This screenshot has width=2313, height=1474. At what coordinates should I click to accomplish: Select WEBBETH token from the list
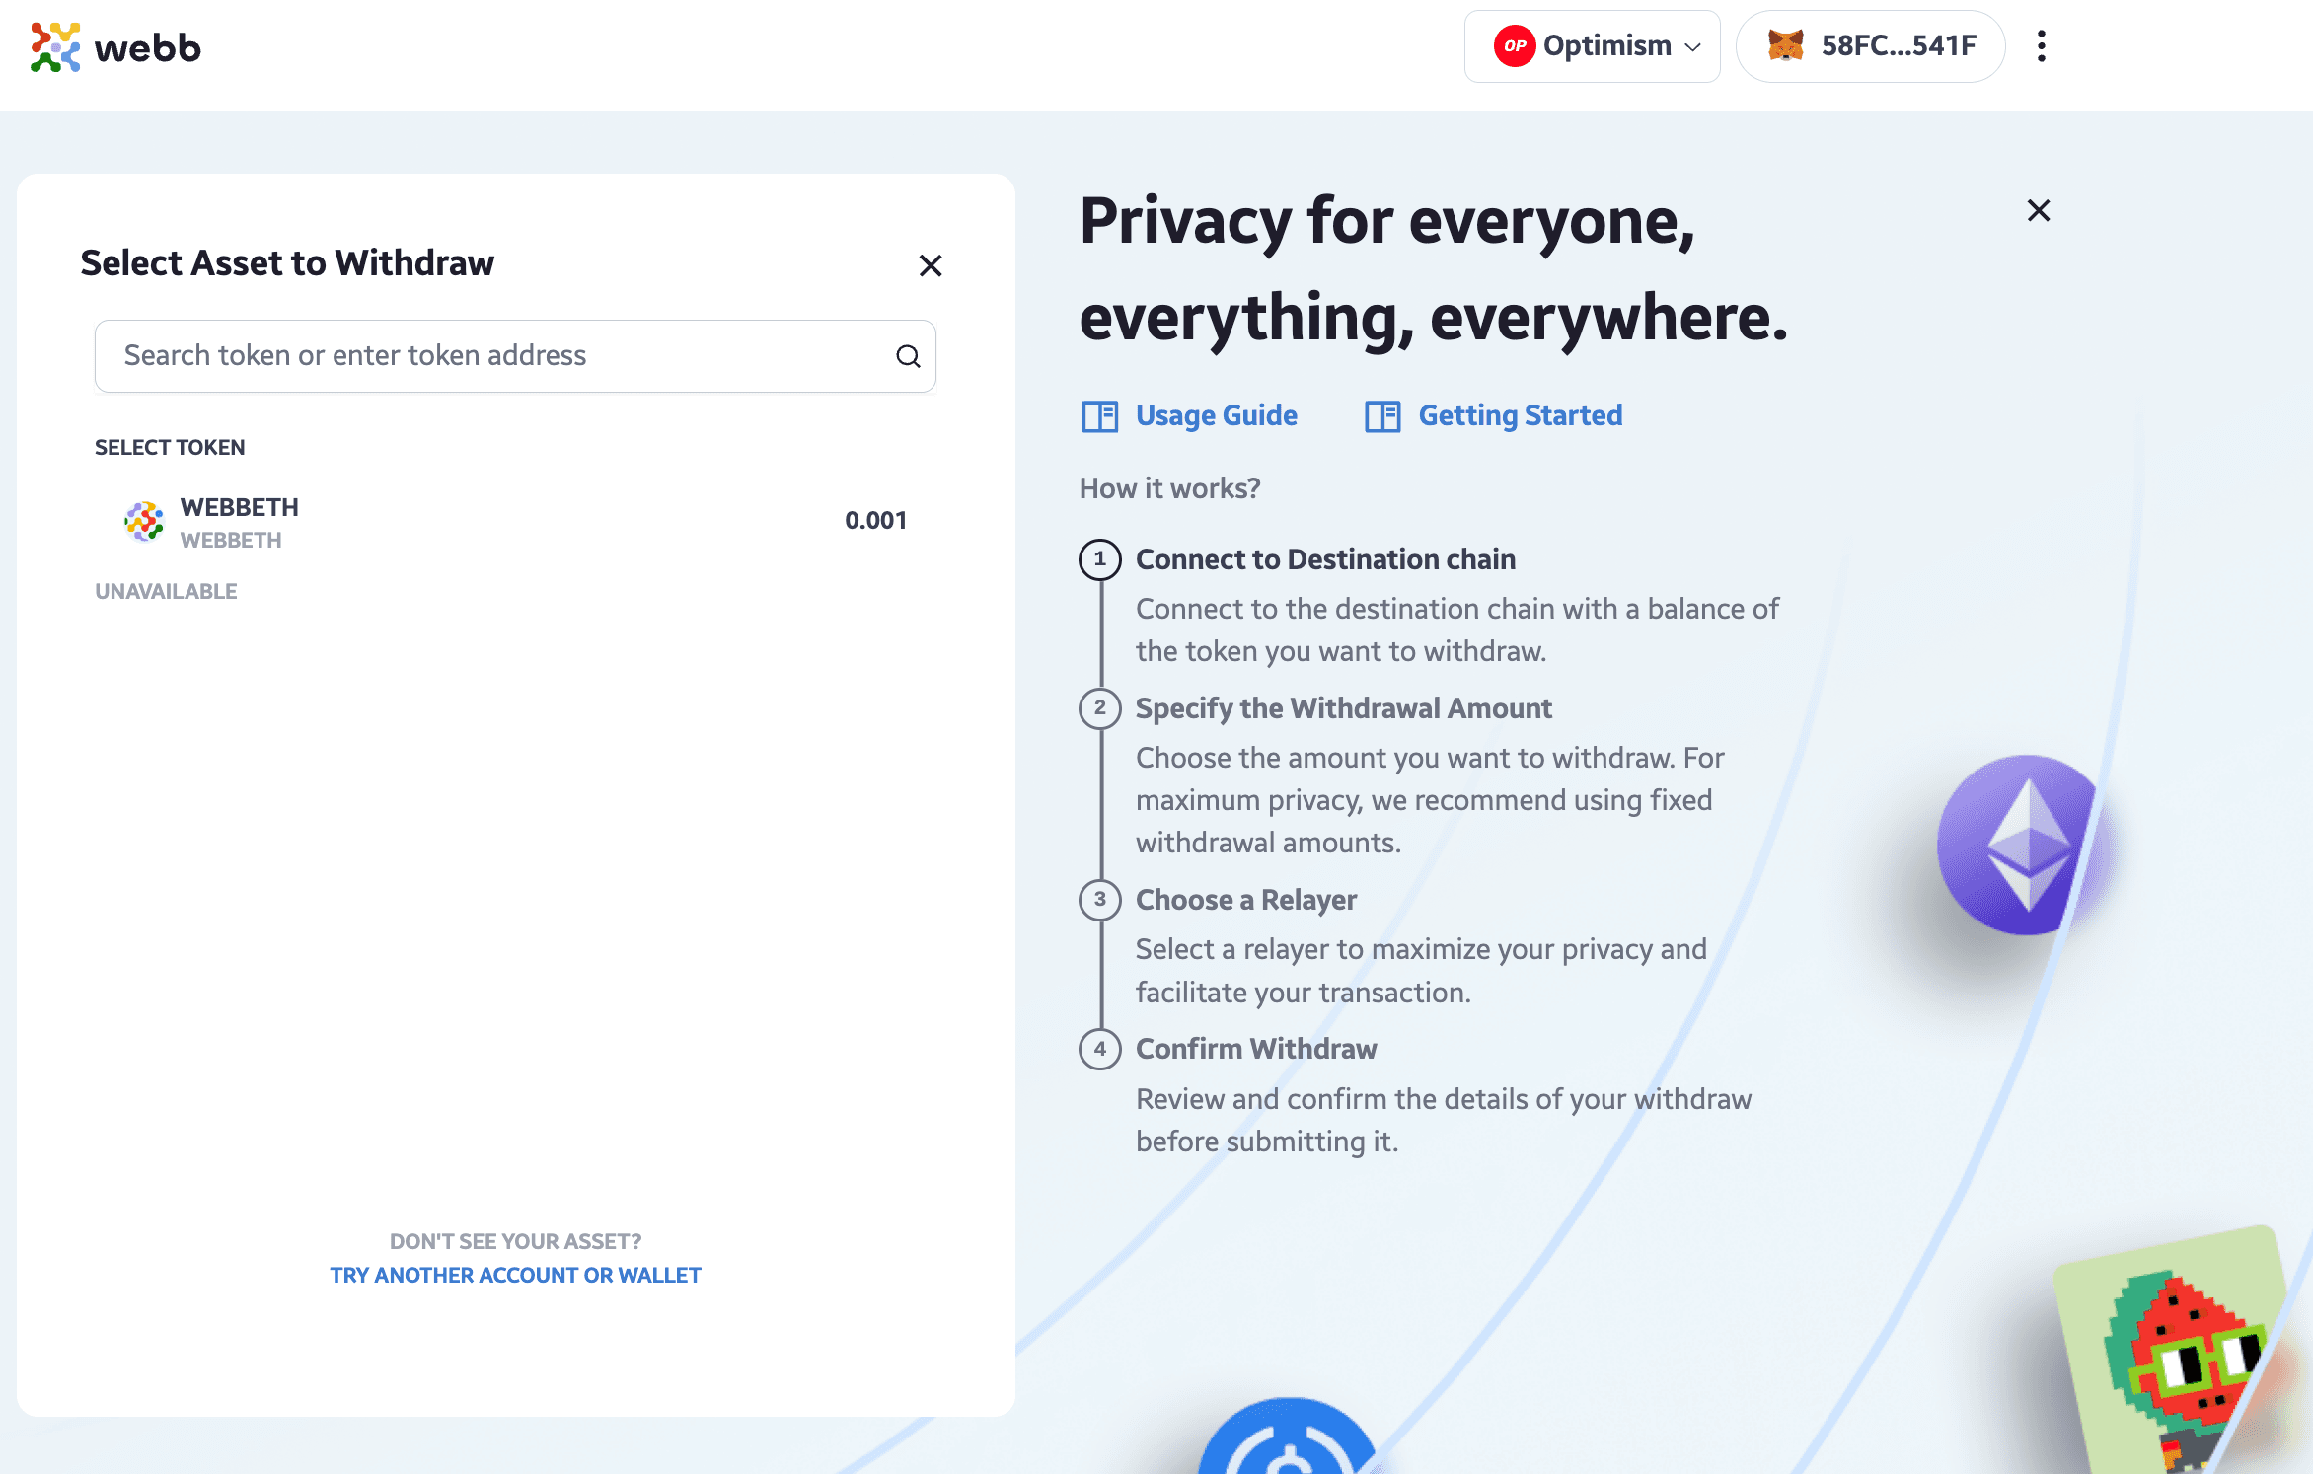[516, 521]
